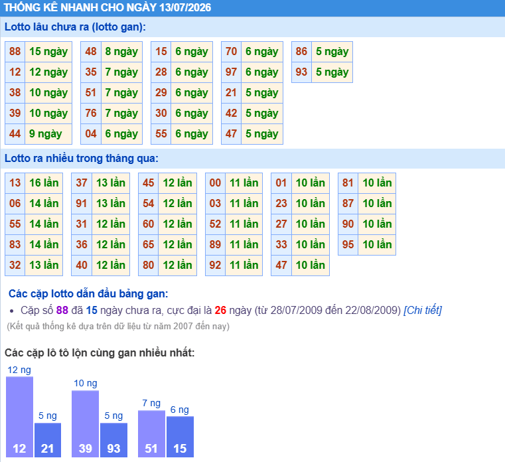The height and width of the screenshot is (462, 505).
Task: Select number 45 with 12 lần
Action: tap(148, 183)
